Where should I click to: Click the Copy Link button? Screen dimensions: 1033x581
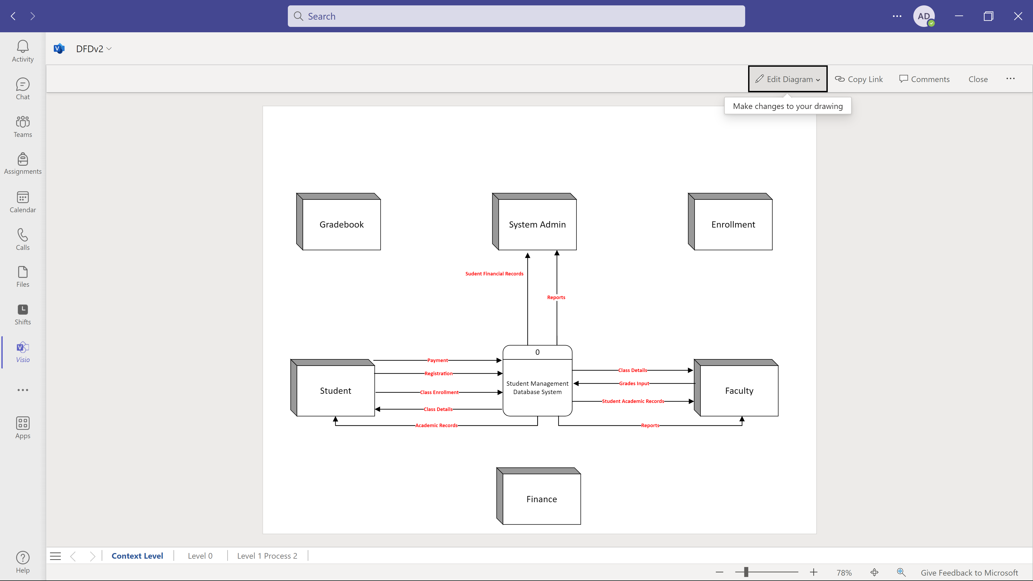pyautogui.click(x=859, y=79)
